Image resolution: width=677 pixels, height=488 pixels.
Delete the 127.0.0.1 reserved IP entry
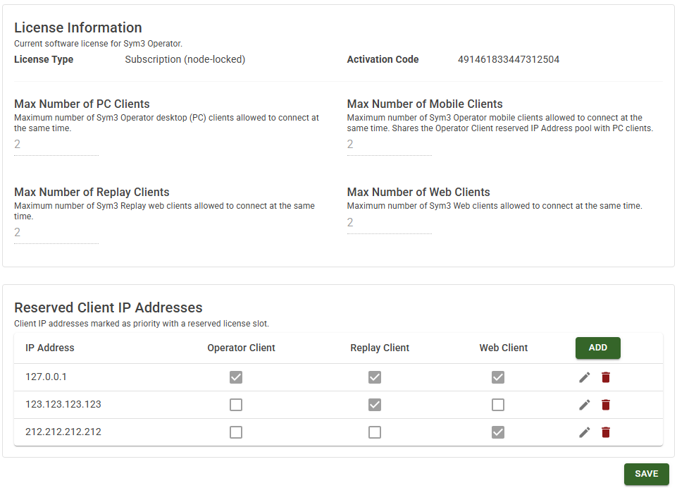[606, 377]
